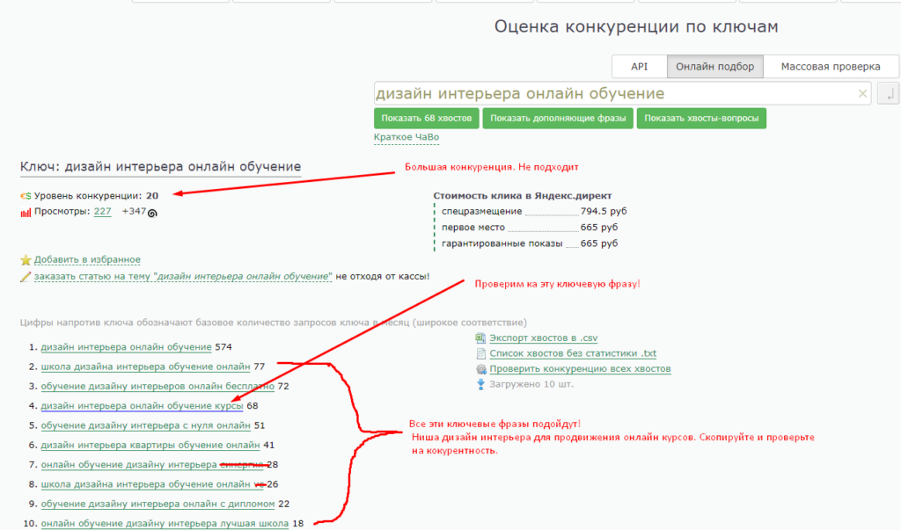This screenshot has width=901, height=530.
Task: Click Показать хвосты-вопросы button
Action: (703, 119)
